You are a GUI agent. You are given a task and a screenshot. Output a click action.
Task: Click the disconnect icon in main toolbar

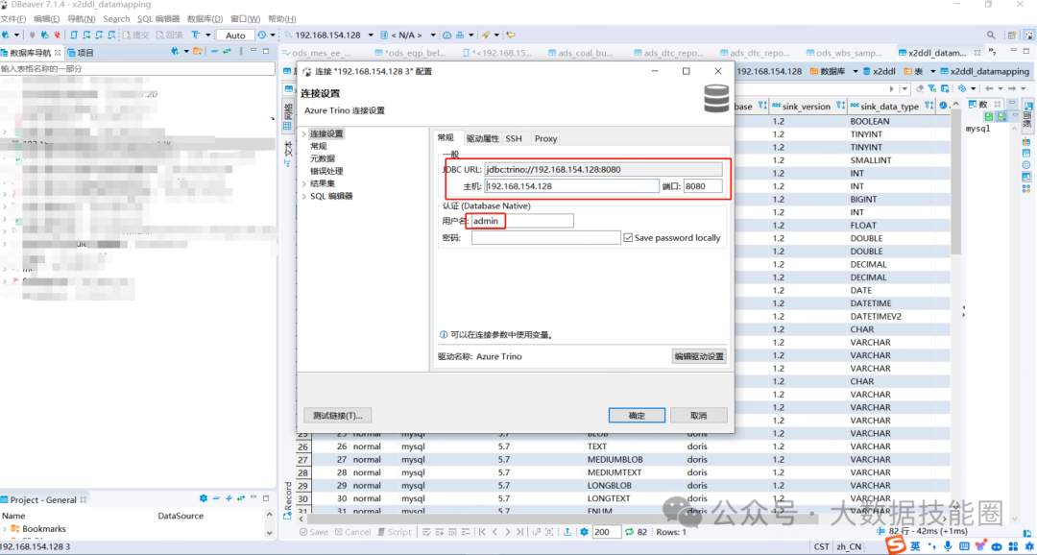pos(58,35)
